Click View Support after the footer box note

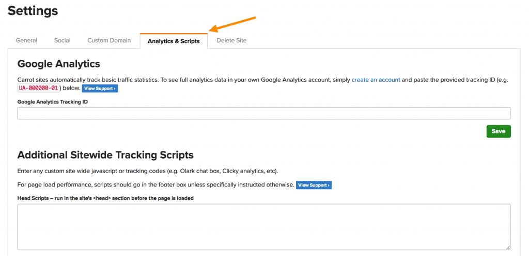[x=314, y=185]
